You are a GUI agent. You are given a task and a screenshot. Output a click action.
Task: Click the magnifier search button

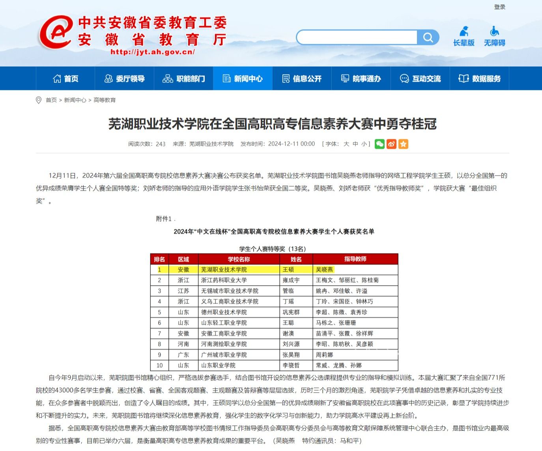(x=428, y=37)
